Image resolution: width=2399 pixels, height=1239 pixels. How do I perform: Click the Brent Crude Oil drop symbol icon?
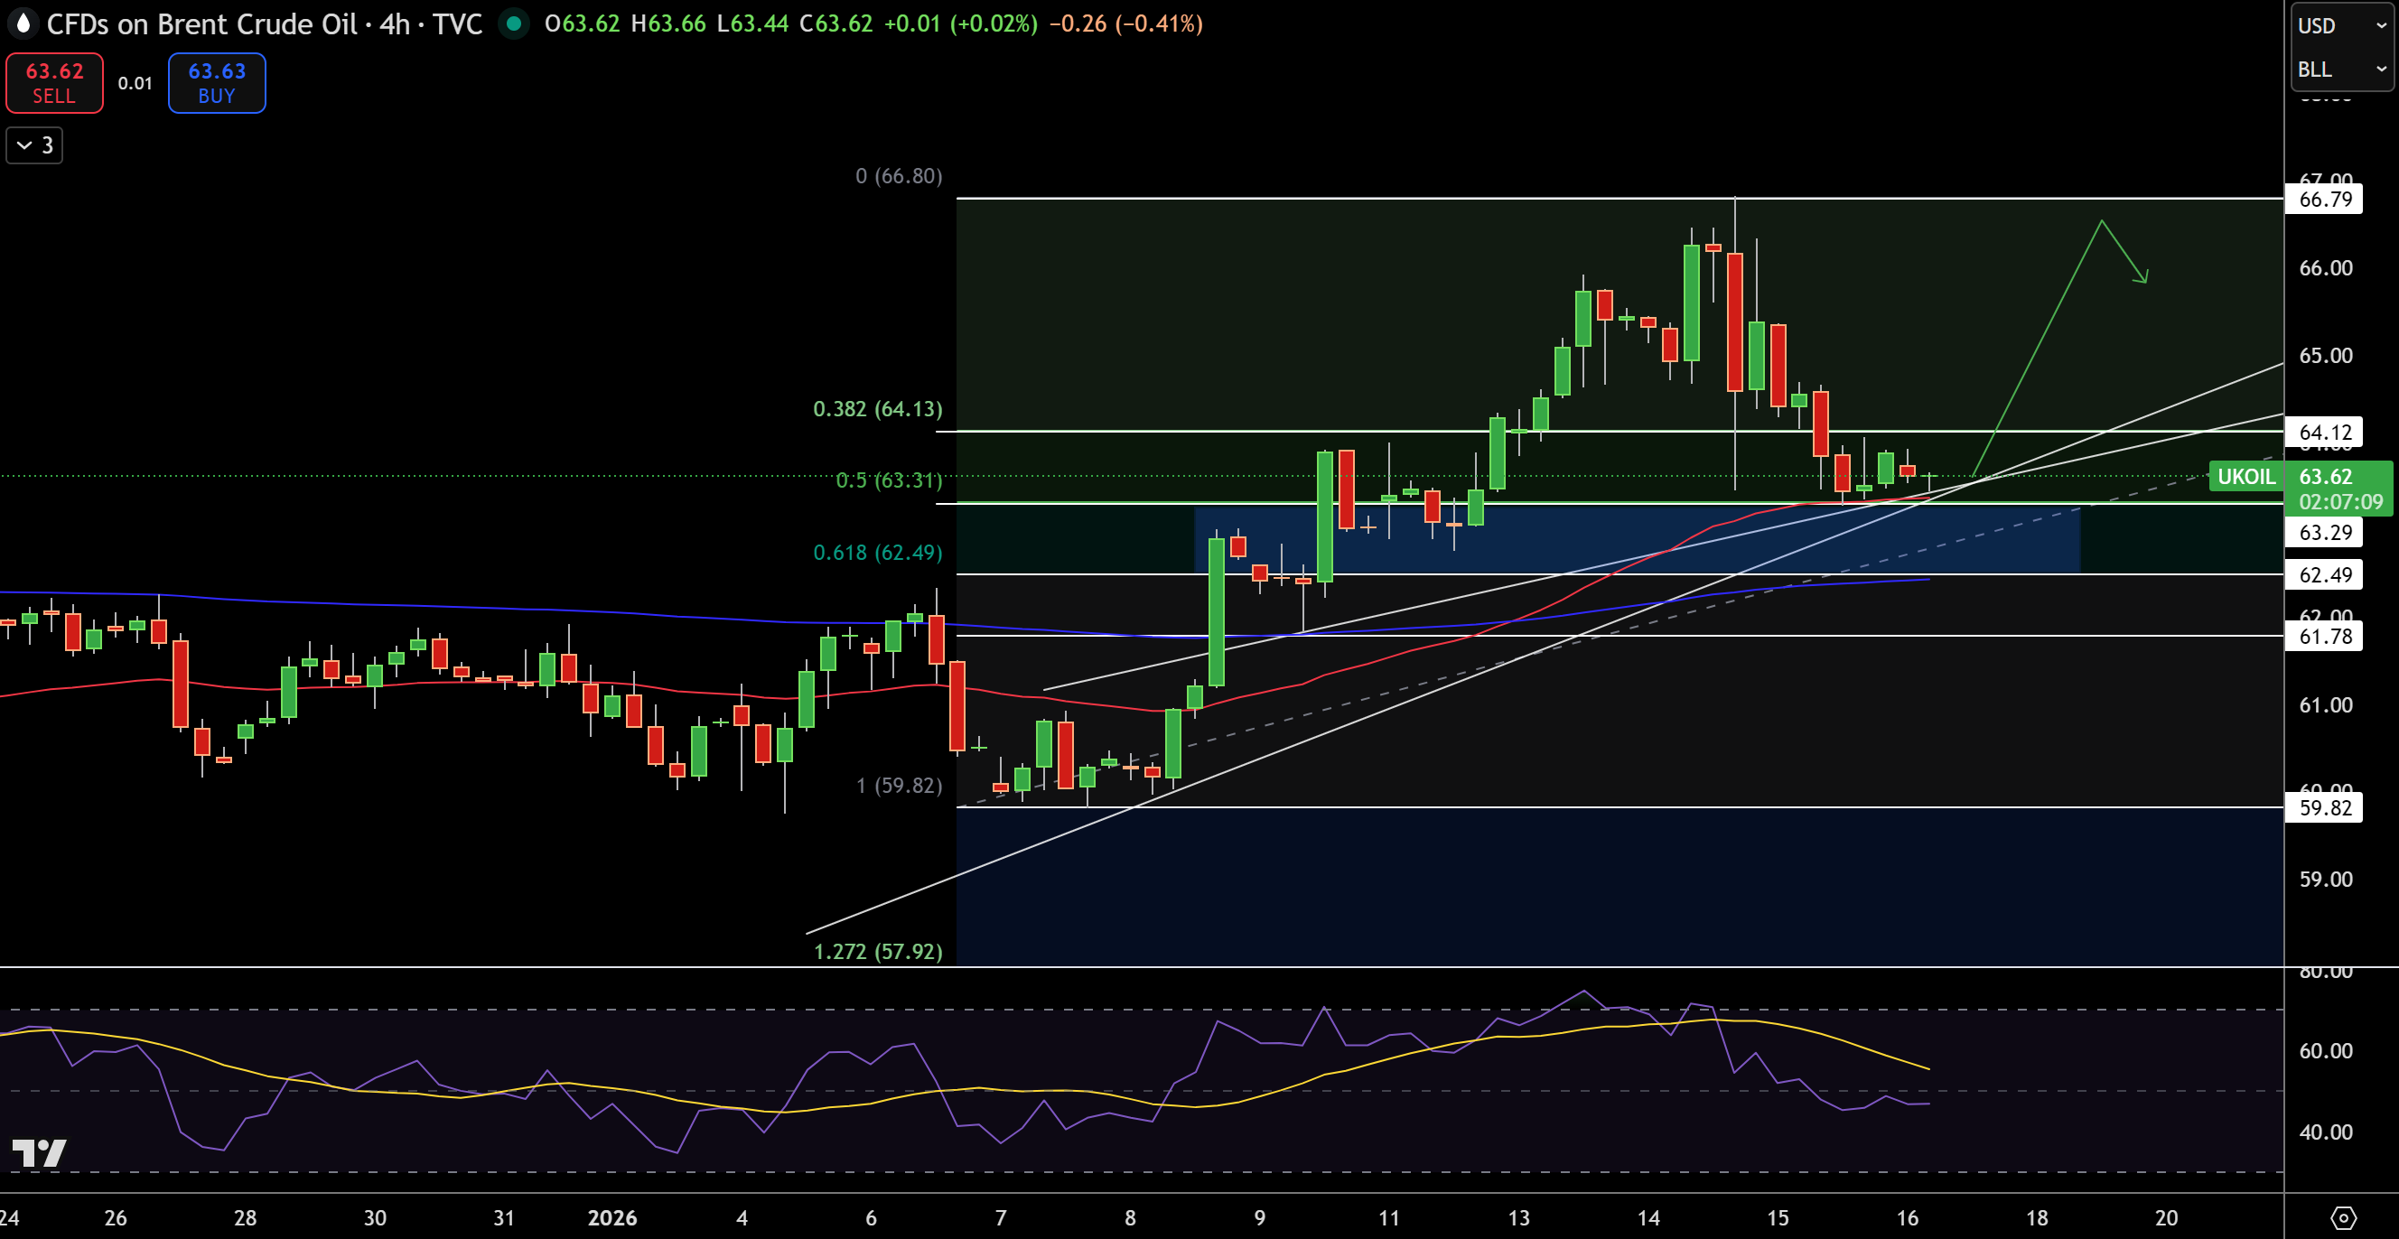pyautogui.click(x=23, y=23)
